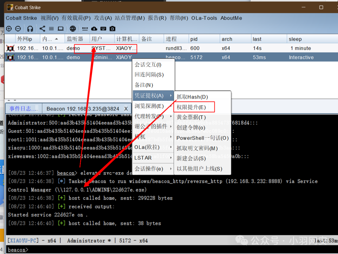Switch to session table list icon

[x=51, y=28]
